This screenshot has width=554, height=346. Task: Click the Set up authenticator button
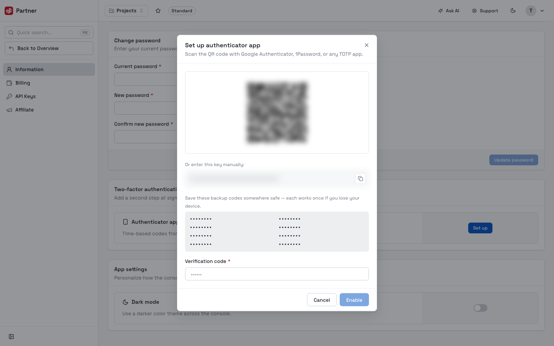480,228
